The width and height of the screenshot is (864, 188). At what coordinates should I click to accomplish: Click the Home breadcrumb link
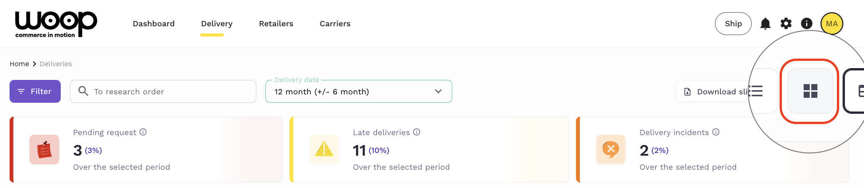click(19, 64)
